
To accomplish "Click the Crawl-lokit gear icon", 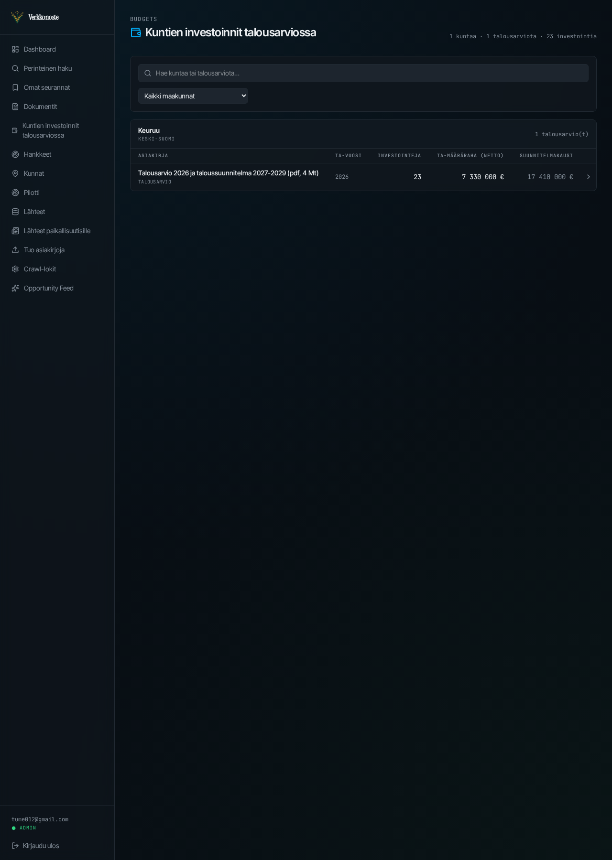I will pos(15,269).
